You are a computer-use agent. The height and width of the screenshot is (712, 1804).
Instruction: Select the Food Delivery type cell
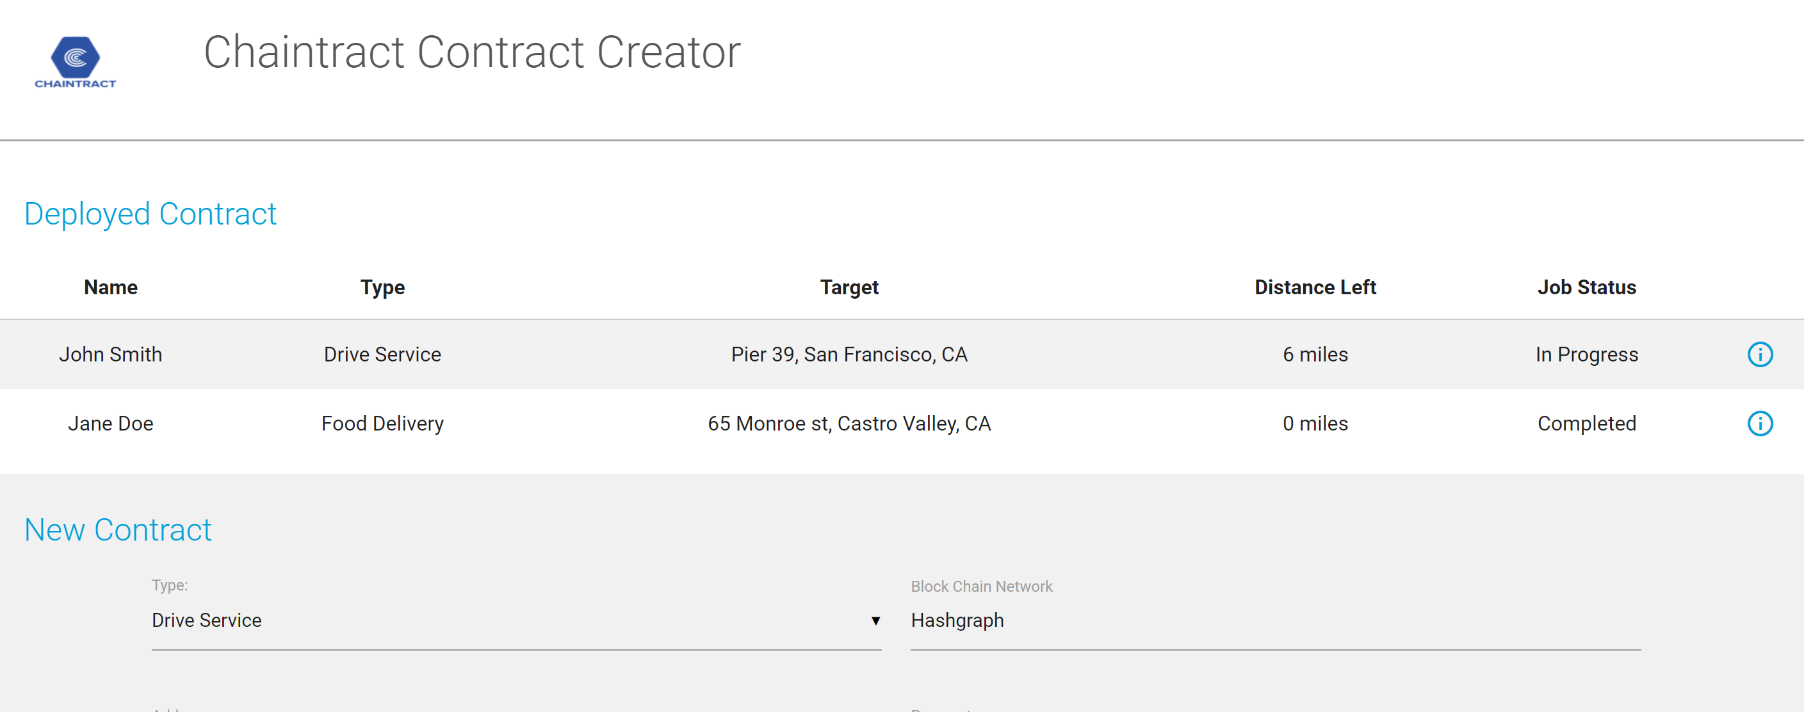click(382, 424)
